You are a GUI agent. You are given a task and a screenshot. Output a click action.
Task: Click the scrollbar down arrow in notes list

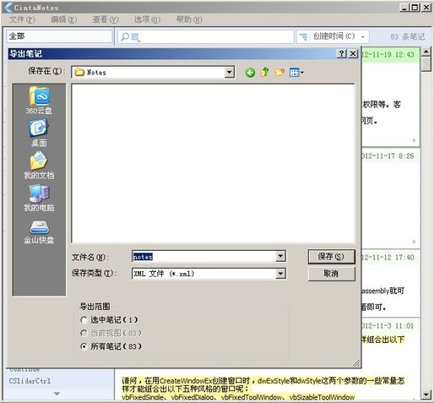(x=426, y=395)
